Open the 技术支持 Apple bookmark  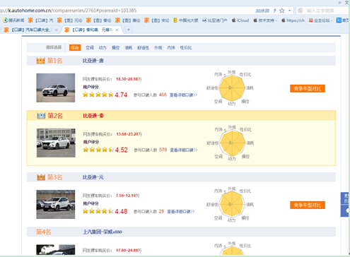point(265,20)
